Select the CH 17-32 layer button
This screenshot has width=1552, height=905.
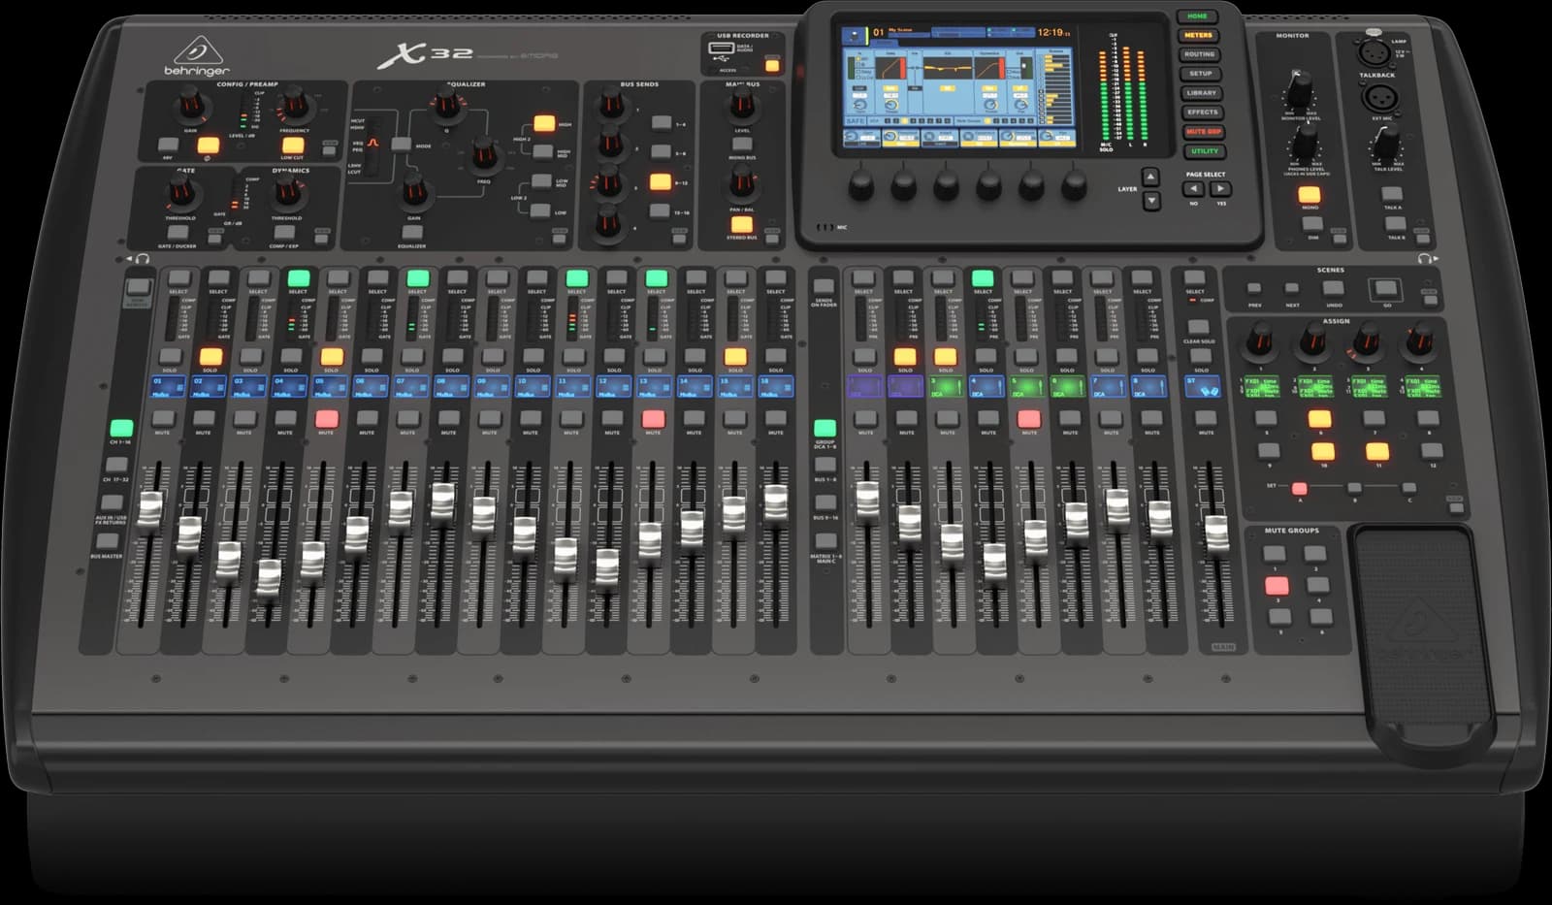coord(116,466)
